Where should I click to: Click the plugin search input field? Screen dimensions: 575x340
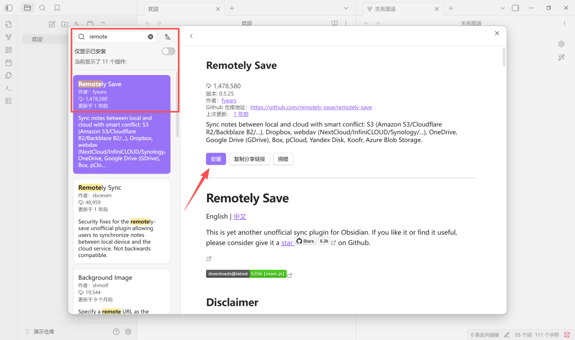pos(116,37)
